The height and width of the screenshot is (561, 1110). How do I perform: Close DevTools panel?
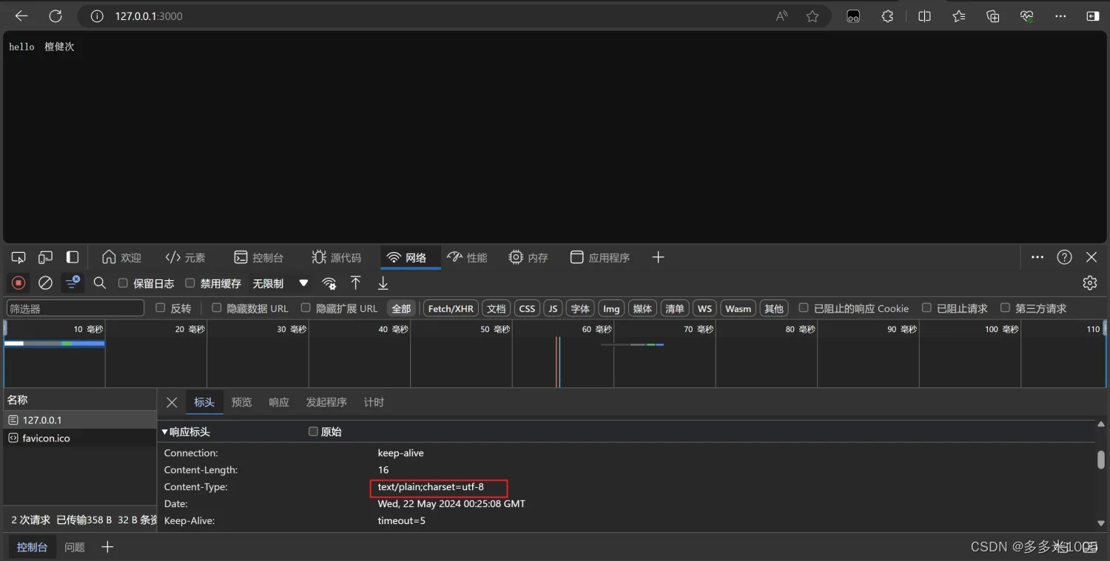(x=1091, y=257)
